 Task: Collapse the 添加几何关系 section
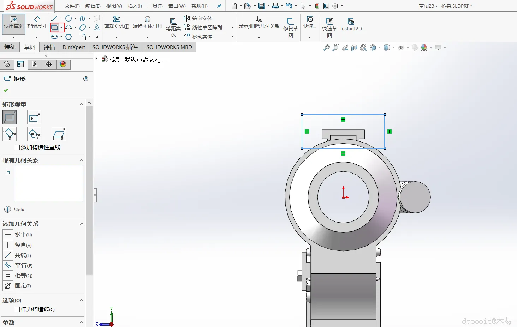[x=82, y=224]
